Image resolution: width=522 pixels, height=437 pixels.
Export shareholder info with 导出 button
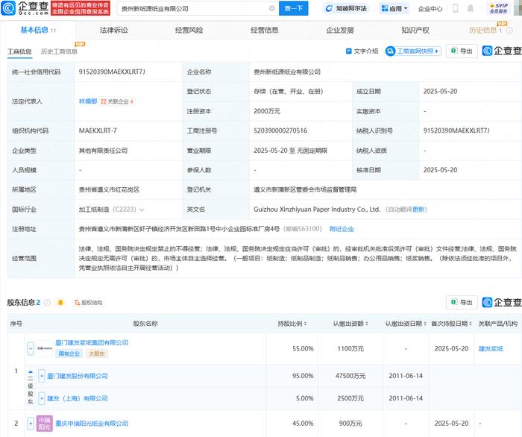(462, 302)
